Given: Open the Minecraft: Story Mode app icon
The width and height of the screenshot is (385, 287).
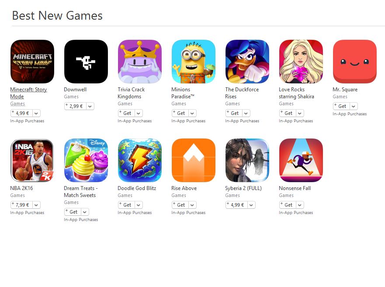Looking at the screenshot, I should 32,62.
